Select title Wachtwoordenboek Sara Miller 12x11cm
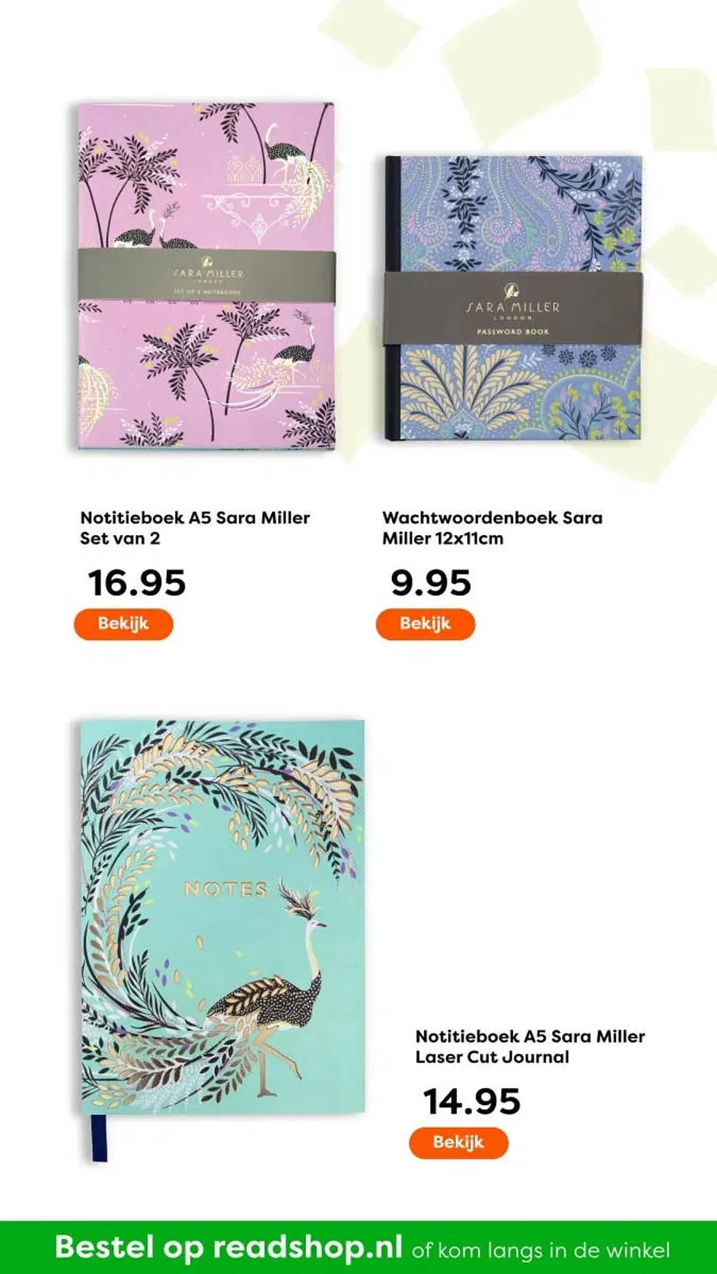 click(x=493, y=527)
